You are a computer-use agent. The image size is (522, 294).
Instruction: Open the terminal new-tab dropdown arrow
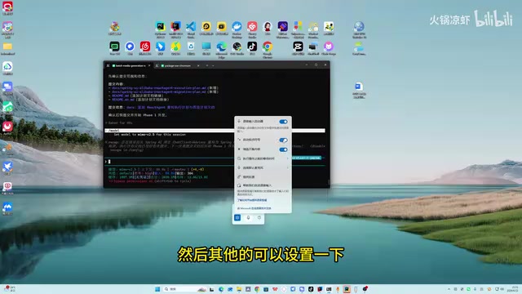[x=213, y=65]
